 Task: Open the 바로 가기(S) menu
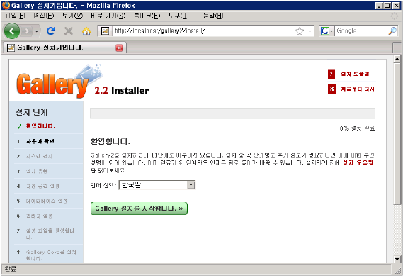click(x=108, y=16)
